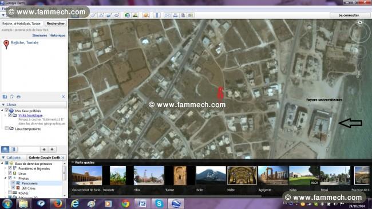The image size is (372, 209).
Task: Show historical imagery with the clock icon
Action: [128, 15]
